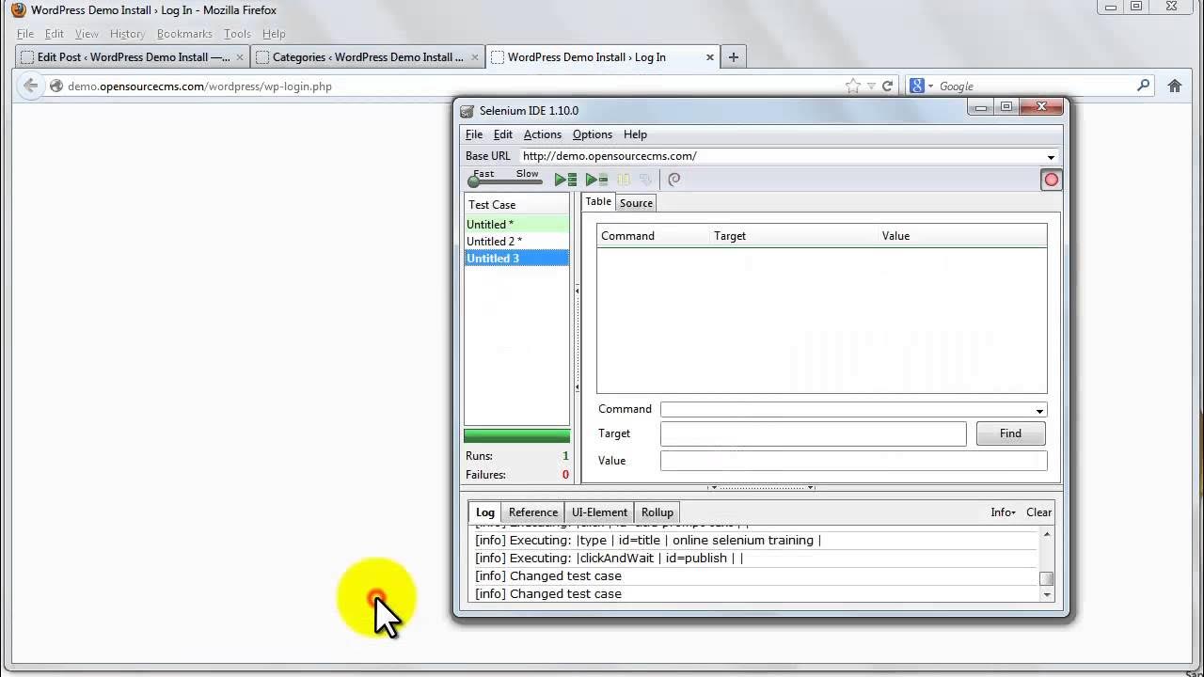Click Play entire test suite icon

[x=565, y=180]
